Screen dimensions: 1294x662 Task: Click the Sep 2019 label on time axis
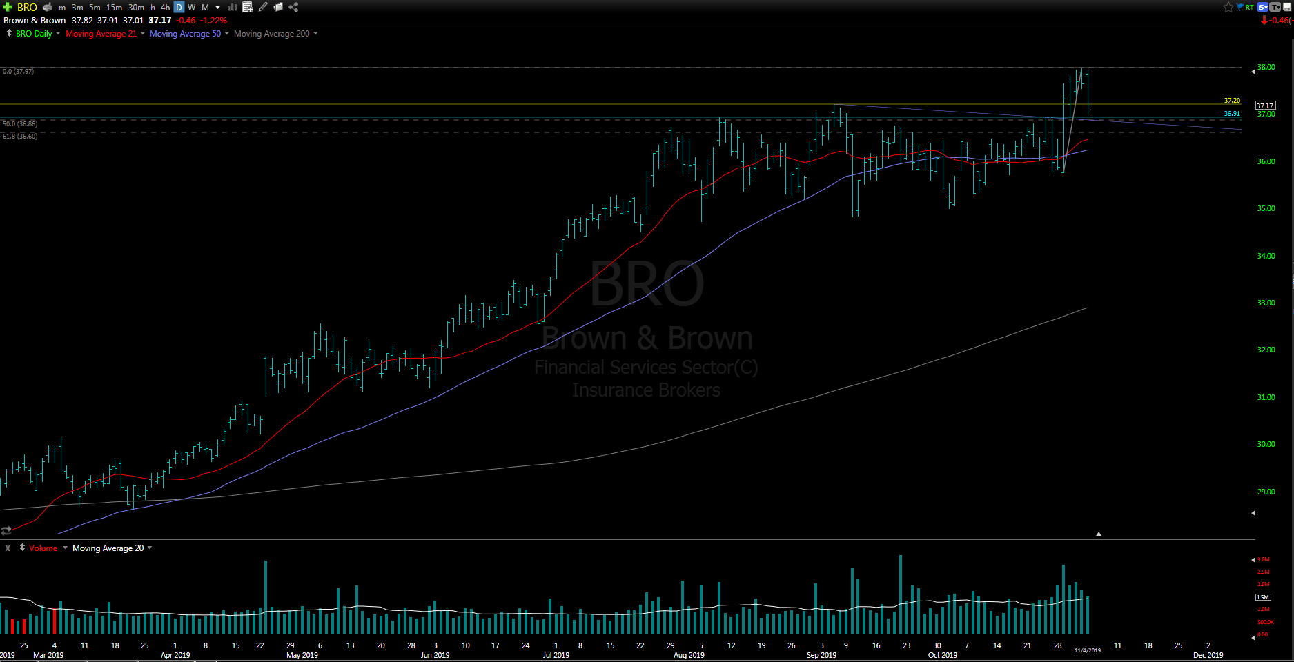[x=821, y=655]
